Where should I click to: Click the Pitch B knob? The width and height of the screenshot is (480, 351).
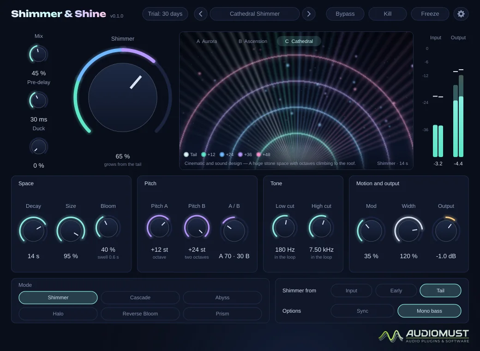click(x=197, y=227)
